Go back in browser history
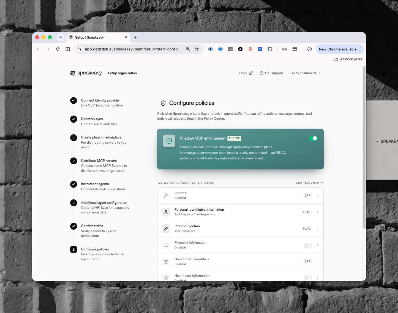Viewport: 398px width, 313px height. pos(38,49)
